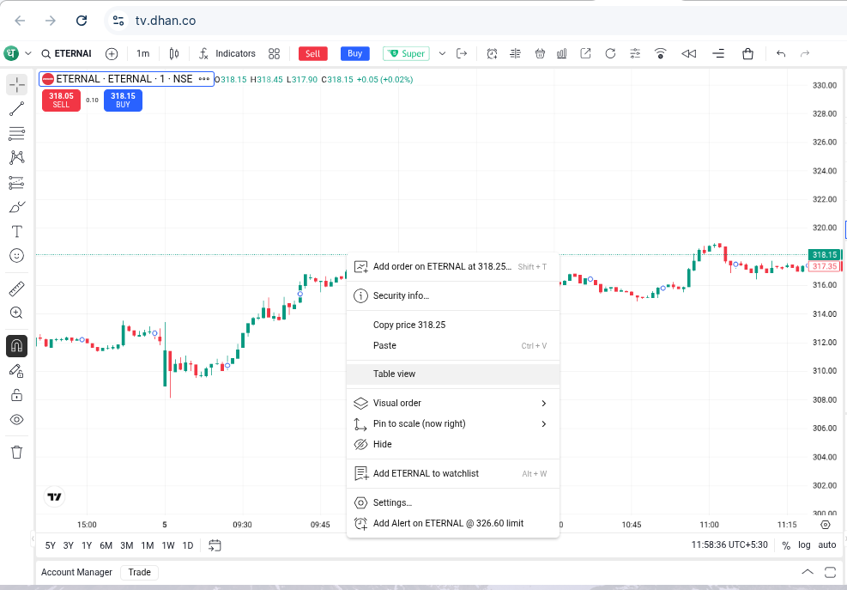
Task: Open the Indicators button
Action: (x=227, y=53)
